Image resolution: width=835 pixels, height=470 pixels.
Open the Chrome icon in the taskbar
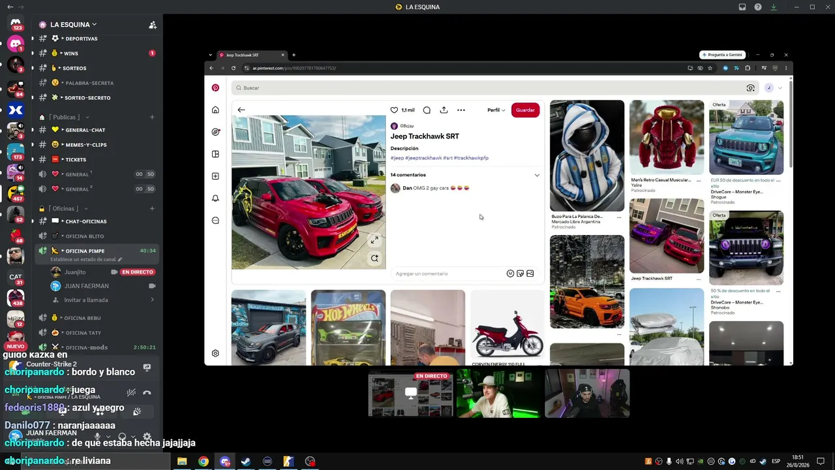[204, 462]
